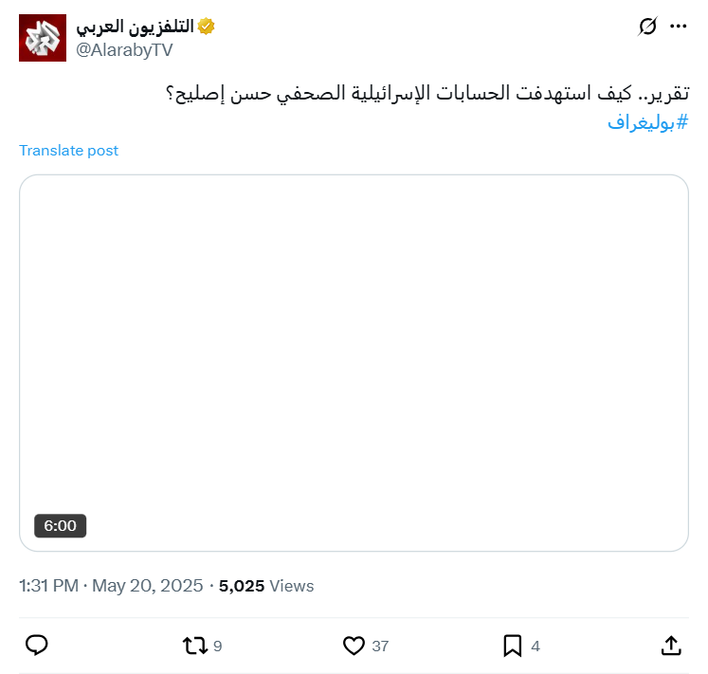Repost this tweet via the arrows icon
This screenshot has width=708, height=674.
pyautogui.click(x=195, y=646)
